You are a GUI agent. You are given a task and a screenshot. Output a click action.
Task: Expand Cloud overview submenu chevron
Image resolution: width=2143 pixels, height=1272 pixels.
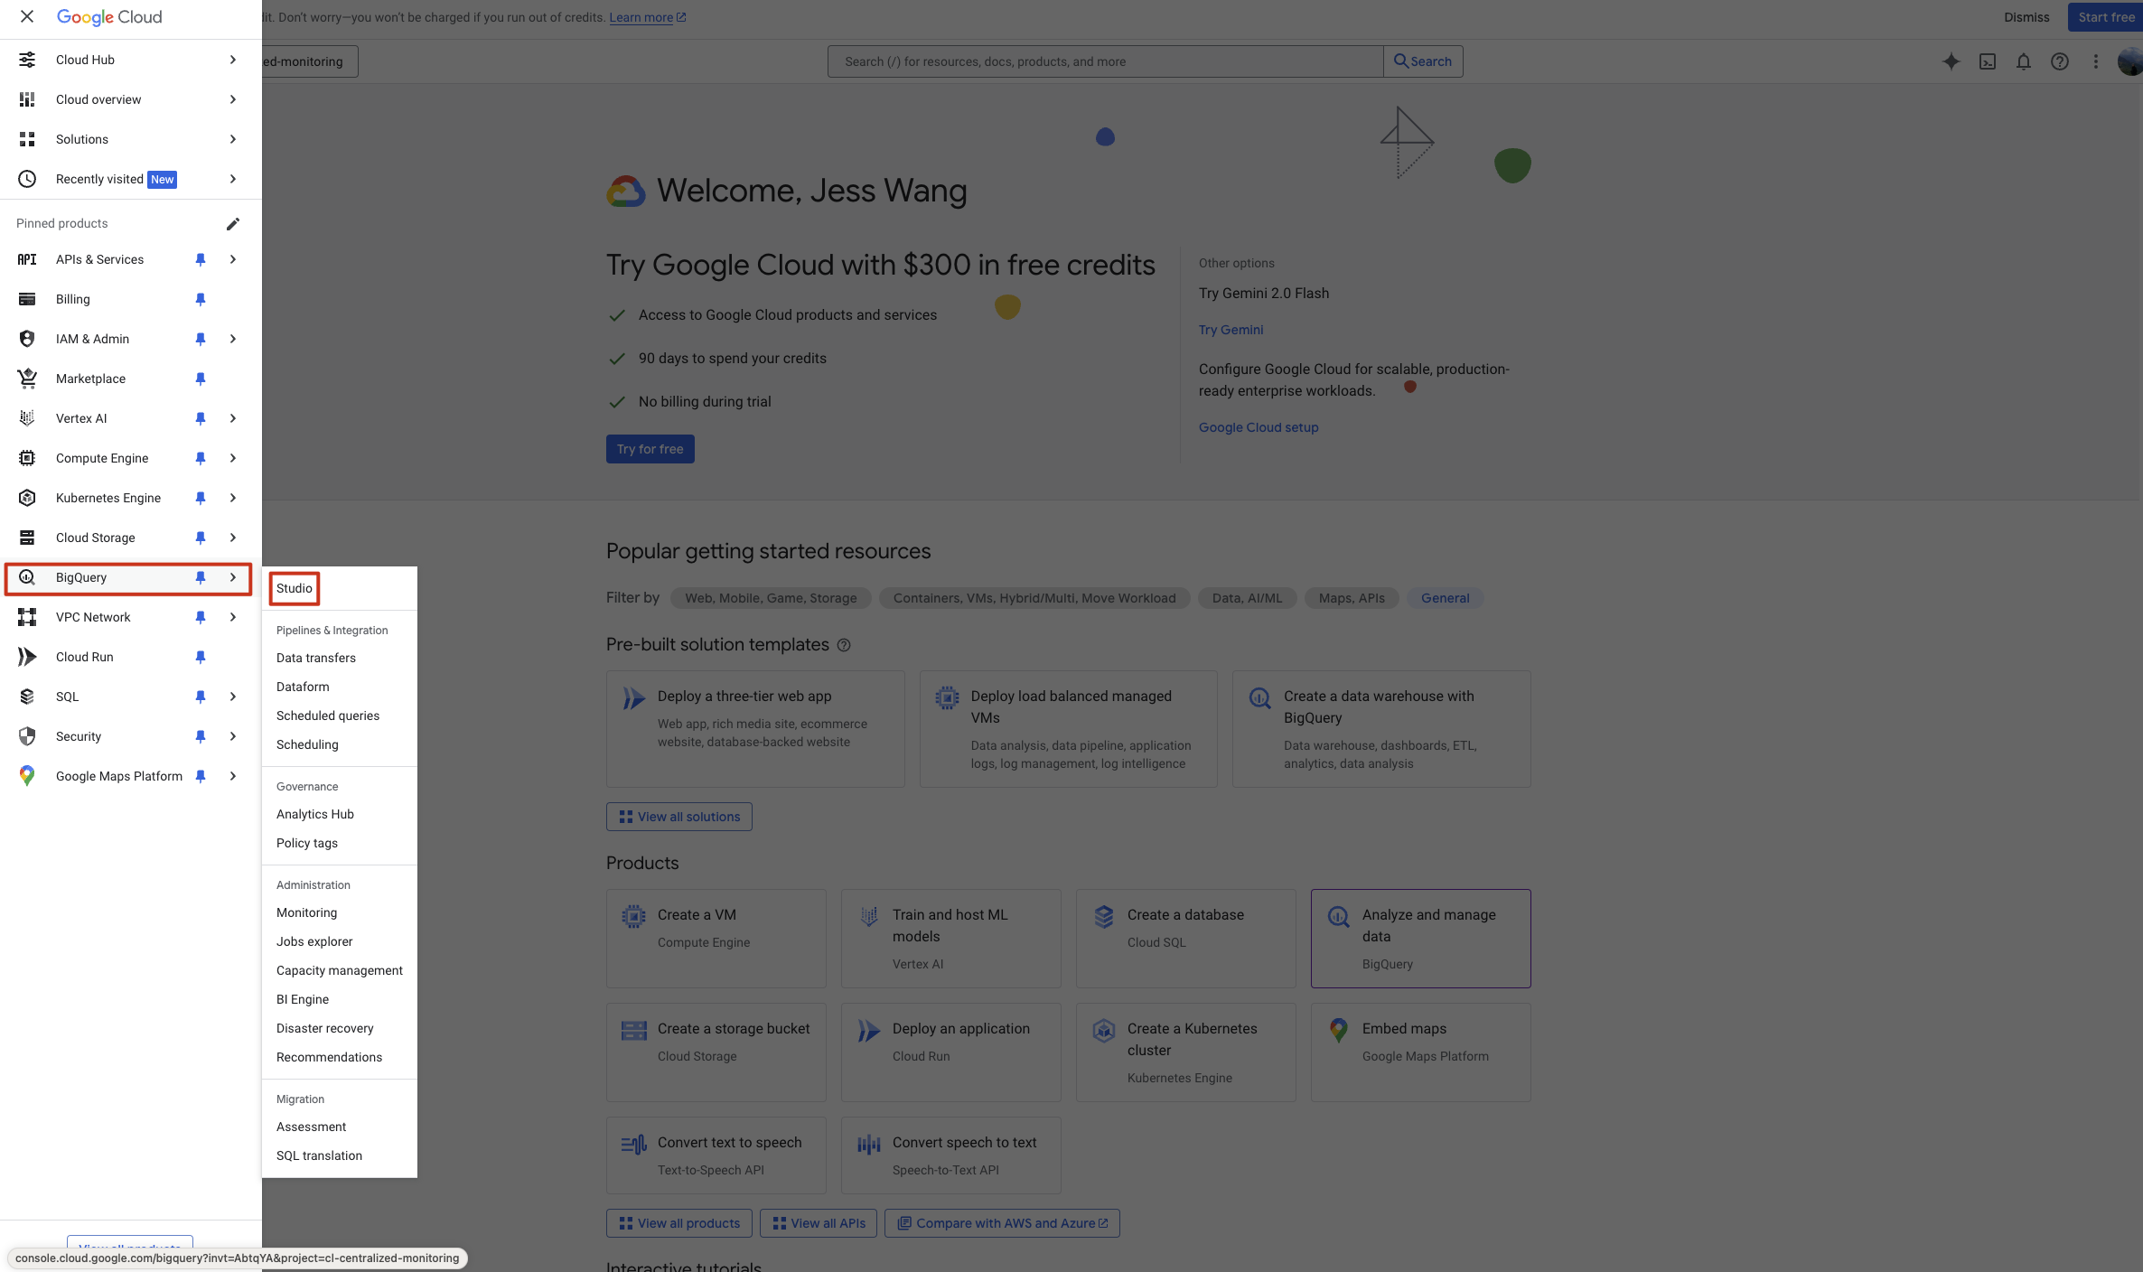coord(233,99)
